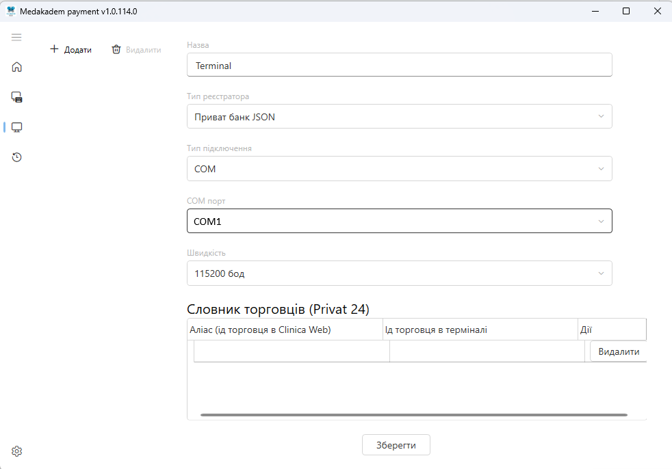672x469 pixels.
Task: Go to the Home sidebar icon
Action: coord(16,67)
